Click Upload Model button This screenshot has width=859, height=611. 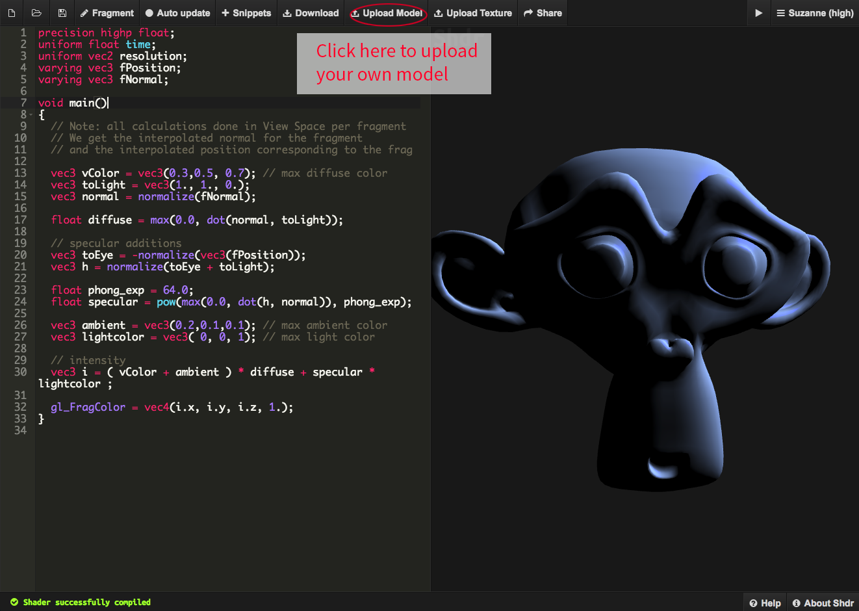[387, 13]
